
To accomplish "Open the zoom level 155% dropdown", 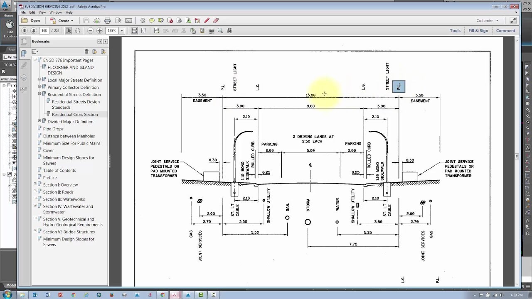I will tap(121, 30).
